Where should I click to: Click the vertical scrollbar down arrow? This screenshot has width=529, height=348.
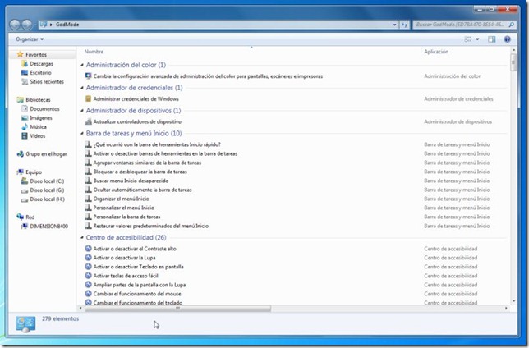(x=513, y=301)
